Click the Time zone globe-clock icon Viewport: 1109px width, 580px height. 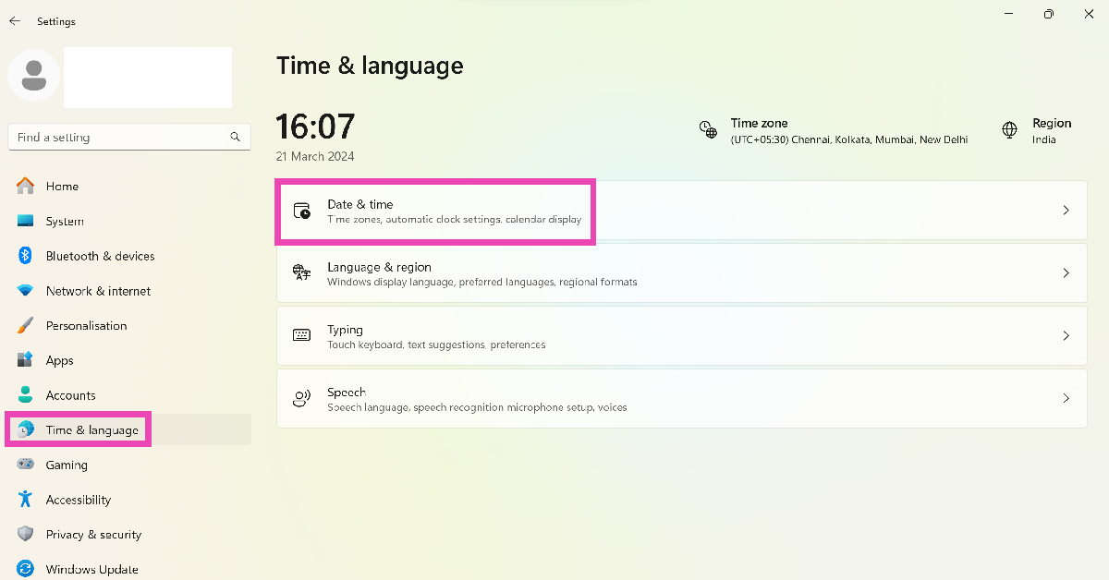point(708,129)
